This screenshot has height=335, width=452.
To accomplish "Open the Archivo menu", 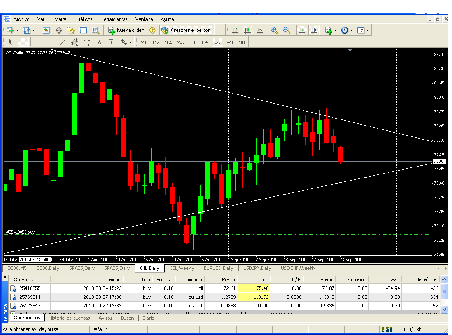I will point(21,19).
